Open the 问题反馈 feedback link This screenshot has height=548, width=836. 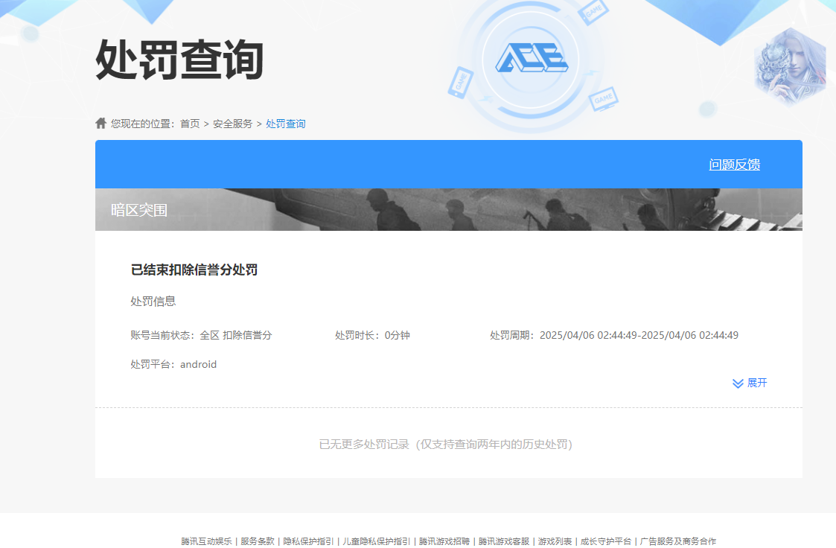734,165
